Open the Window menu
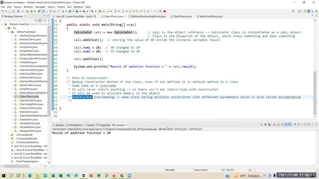 (x=78, y=7)
